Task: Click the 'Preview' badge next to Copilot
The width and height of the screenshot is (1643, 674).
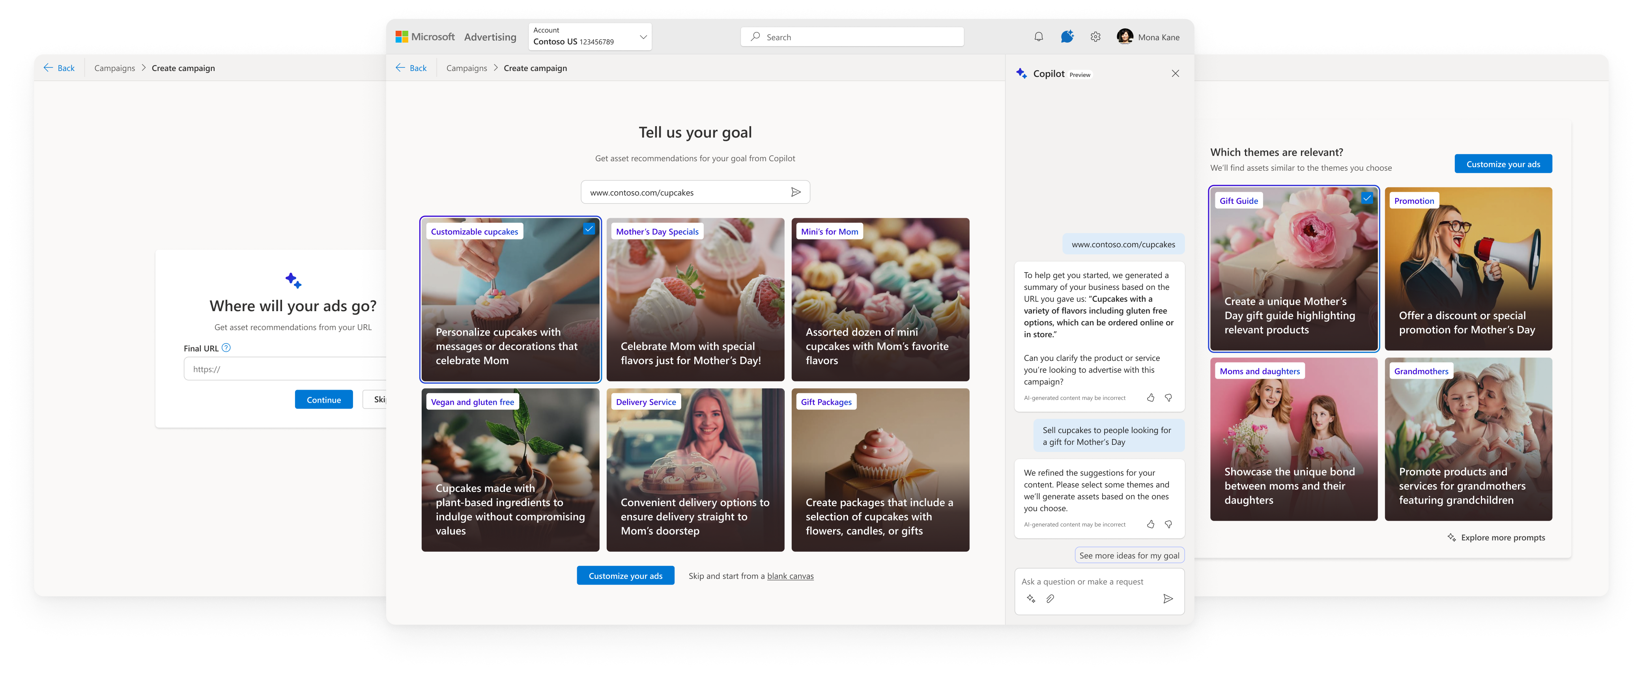Action: pyautogui.click(x=1079, y=75)
